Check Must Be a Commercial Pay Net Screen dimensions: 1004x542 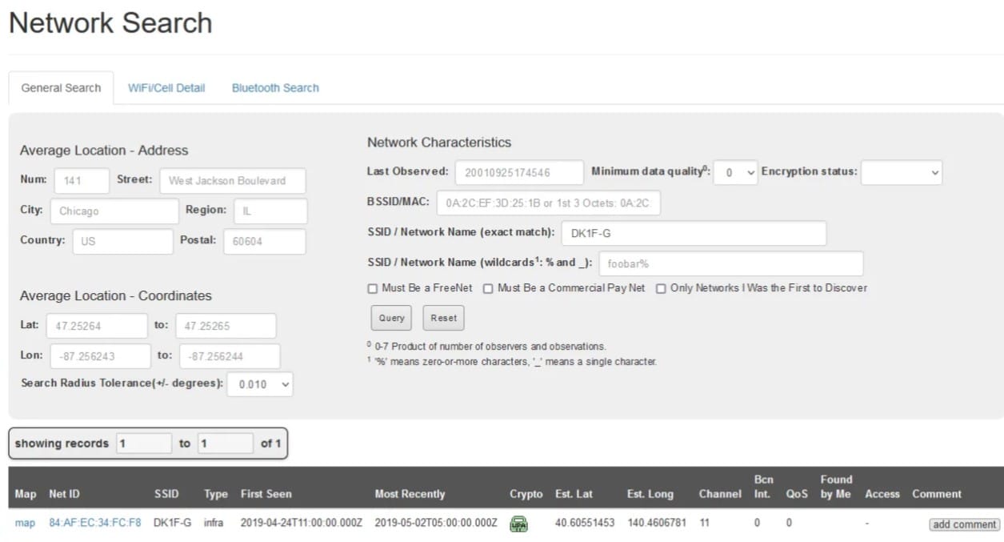(488, 288)
